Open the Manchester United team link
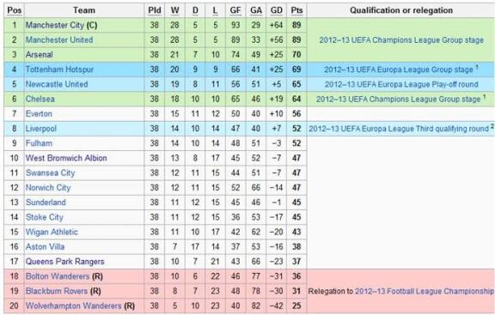The height and width of the screenshot is (315, 495). [59, 40]
